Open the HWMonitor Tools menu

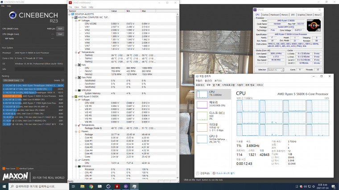pos(84,7)
